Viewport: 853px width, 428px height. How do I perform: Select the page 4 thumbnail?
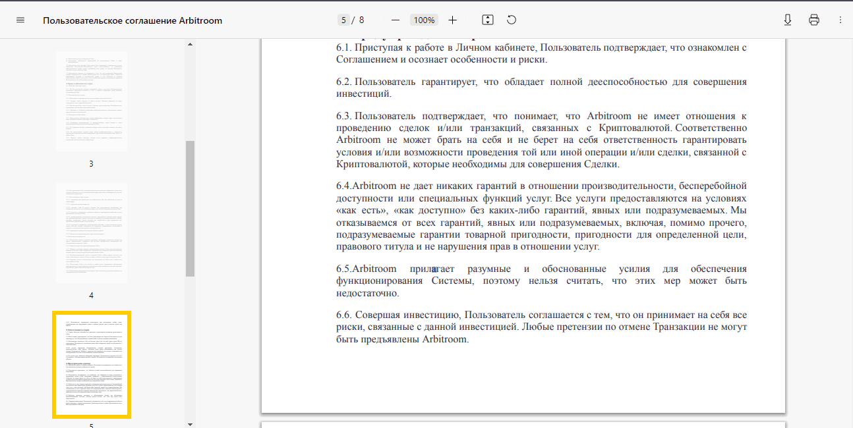[92, 234]
